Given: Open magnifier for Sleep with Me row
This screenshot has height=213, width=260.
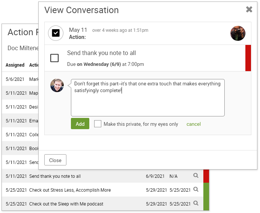Looking at the screenshot, I should click(196, 203).
